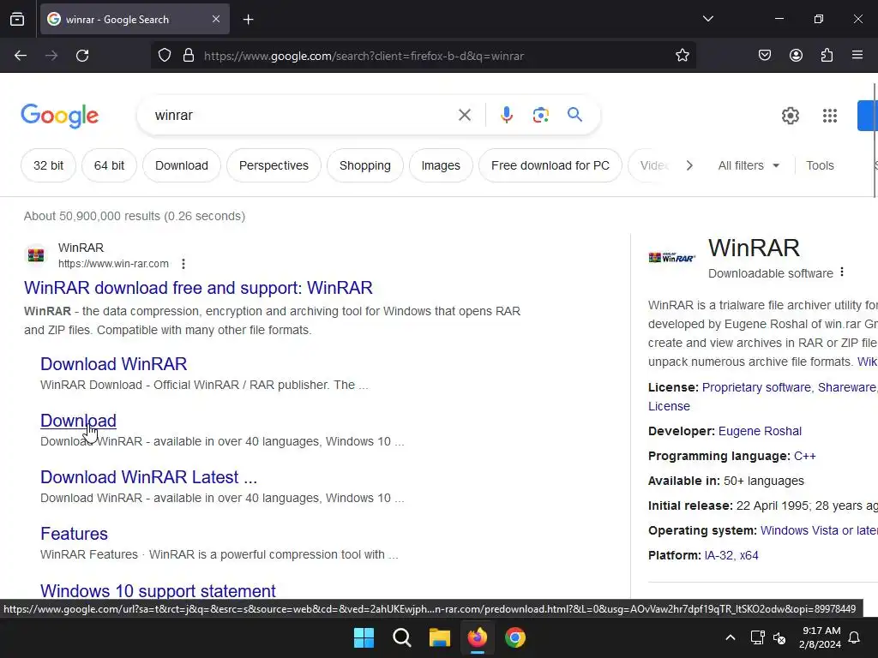Click the magnifier search button
The width and height of the screenshot is (878, 658).
point(574,116)
